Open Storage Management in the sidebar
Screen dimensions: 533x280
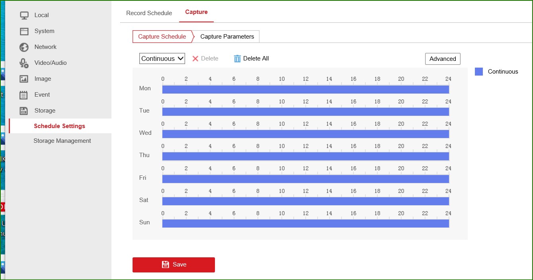click(x=62, y=141)
